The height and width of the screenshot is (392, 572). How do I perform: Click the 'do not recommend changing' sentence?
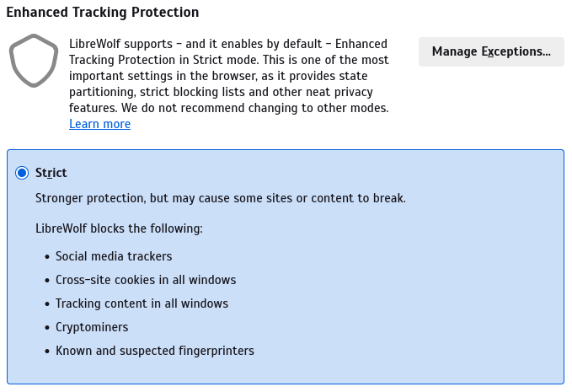coord(254,108)
